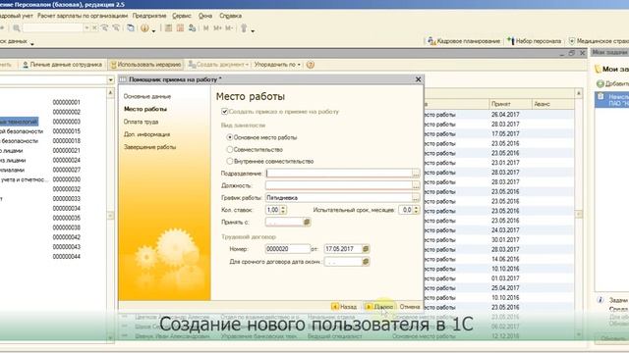Click ellipsis button for График работы field
The image size is (629, 353).
click(x=416, y=198)
